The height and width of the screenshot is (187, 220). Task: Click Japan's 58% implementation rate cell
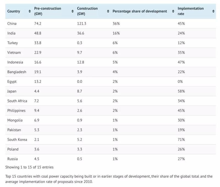(x=181, y=91)
